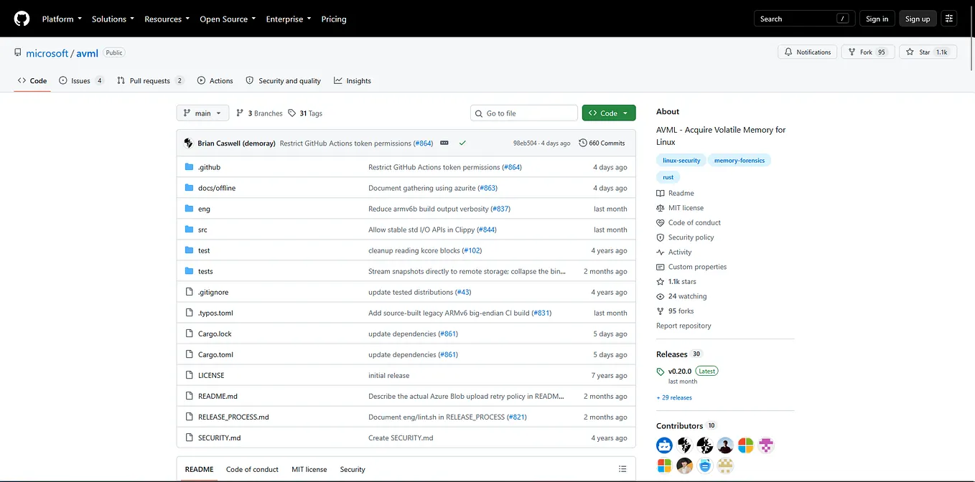View 95 forks in sidebar
The image size is (975, 482).
pyautogui.click(x=681, y=311)
